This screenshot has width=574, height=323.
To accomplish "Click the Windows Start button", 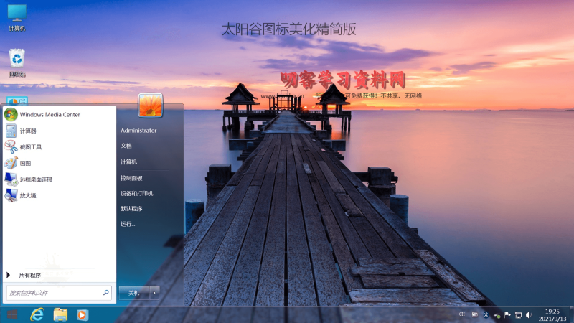I will click(x=12, y=314).
